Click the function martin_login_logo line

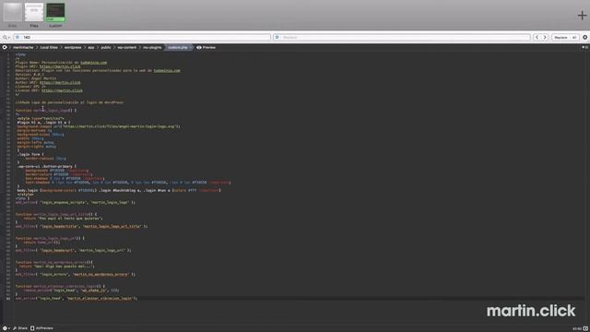coord(46,111)
